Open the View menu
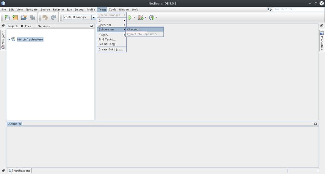The width and height of the screenshot is (325, 174). (x=20, y=10)
